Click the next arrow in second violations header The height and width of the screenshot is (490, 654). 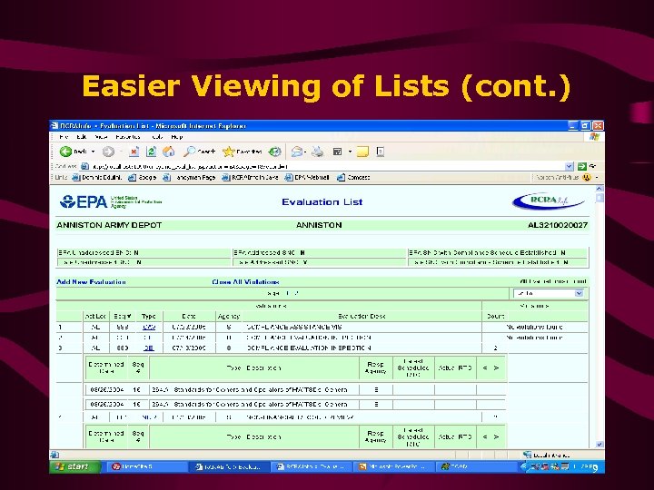click(x=496, y=436)
